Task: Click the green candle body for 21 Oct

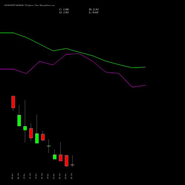Action: pyautogui.click(x=55, y=157)
